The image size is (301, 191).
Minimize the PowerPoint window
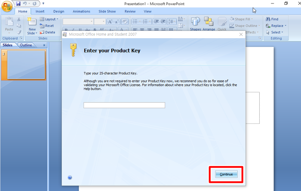pyautogui.click(x=272, y=3)
